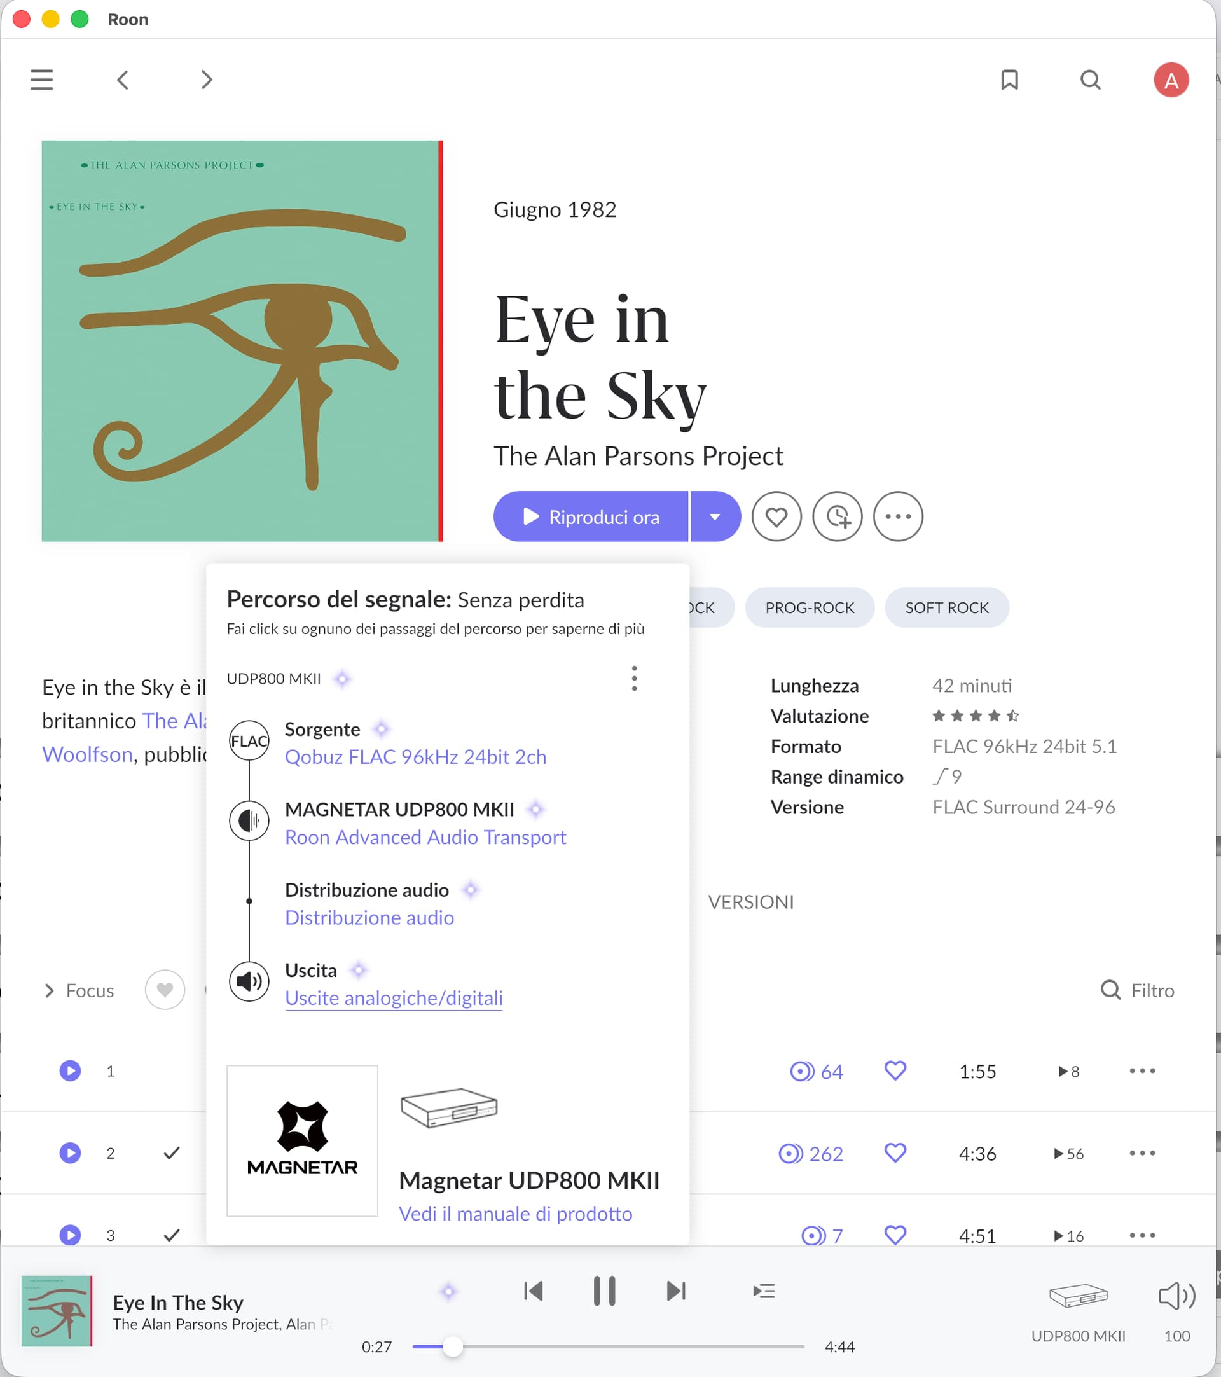
Task: Open dropdown arrow beside Riproduci ora
Action: (x=715, y=516)
